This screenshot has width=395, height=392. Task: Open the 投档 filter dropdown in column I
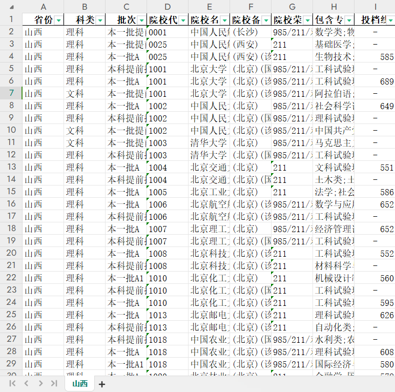click(391, 20)
